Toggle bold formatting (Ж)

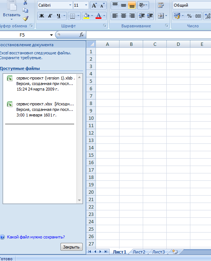click(x=42, y=16)
